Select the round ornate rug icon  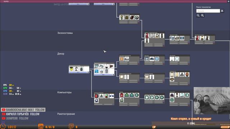coord(172,80)
